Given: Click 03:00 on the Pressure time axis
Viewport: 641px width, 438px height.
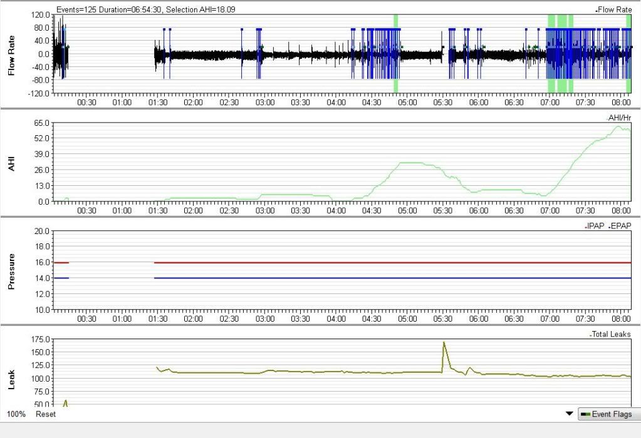Looking at the screenshot, I should [265, 318].
